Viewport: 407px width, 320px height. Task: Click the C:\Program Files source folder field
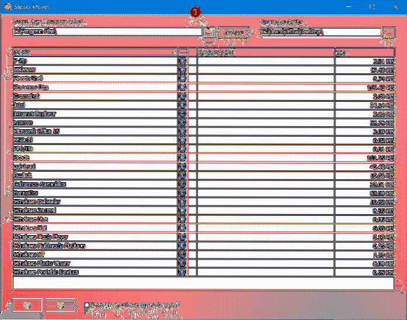[107, 32]
